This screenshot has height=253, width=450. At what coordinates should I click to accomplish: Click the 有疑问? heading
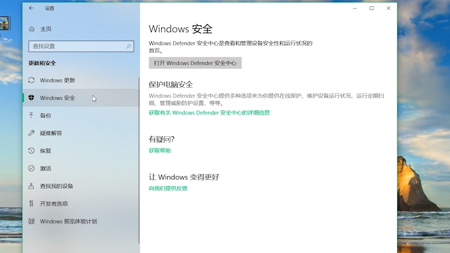click(162, 139)
